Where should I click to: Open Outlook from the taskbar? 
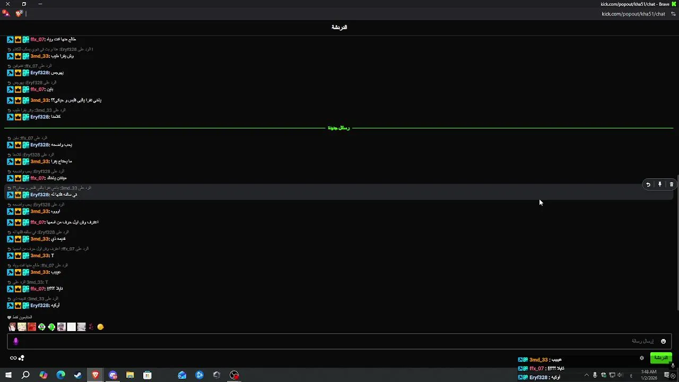click(182, 375)
